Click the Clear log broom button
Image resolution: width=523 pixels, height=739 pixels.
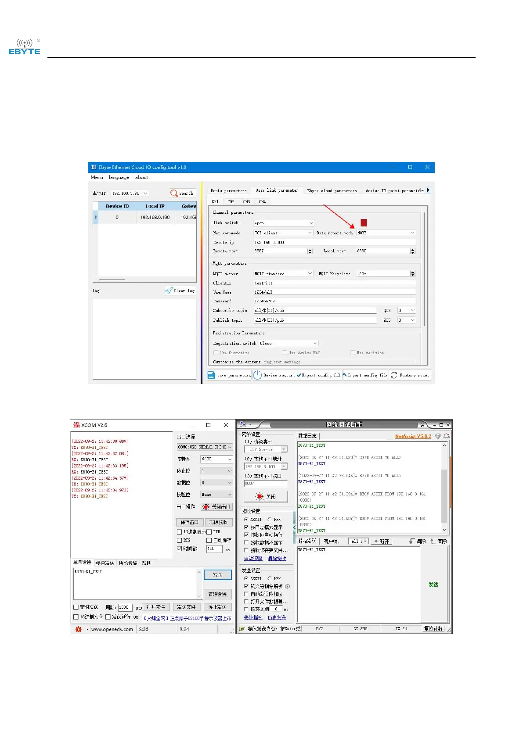click(x=180, y=291)
